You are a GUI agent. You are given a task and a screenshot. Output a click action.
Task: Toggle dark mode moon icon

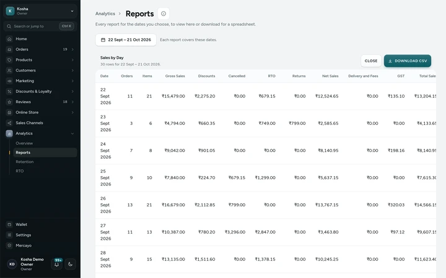tap(70, 264)
